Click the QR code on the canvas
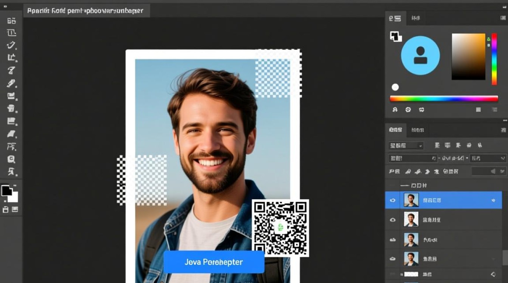This screenshot has width=508, height=283. 280,228
